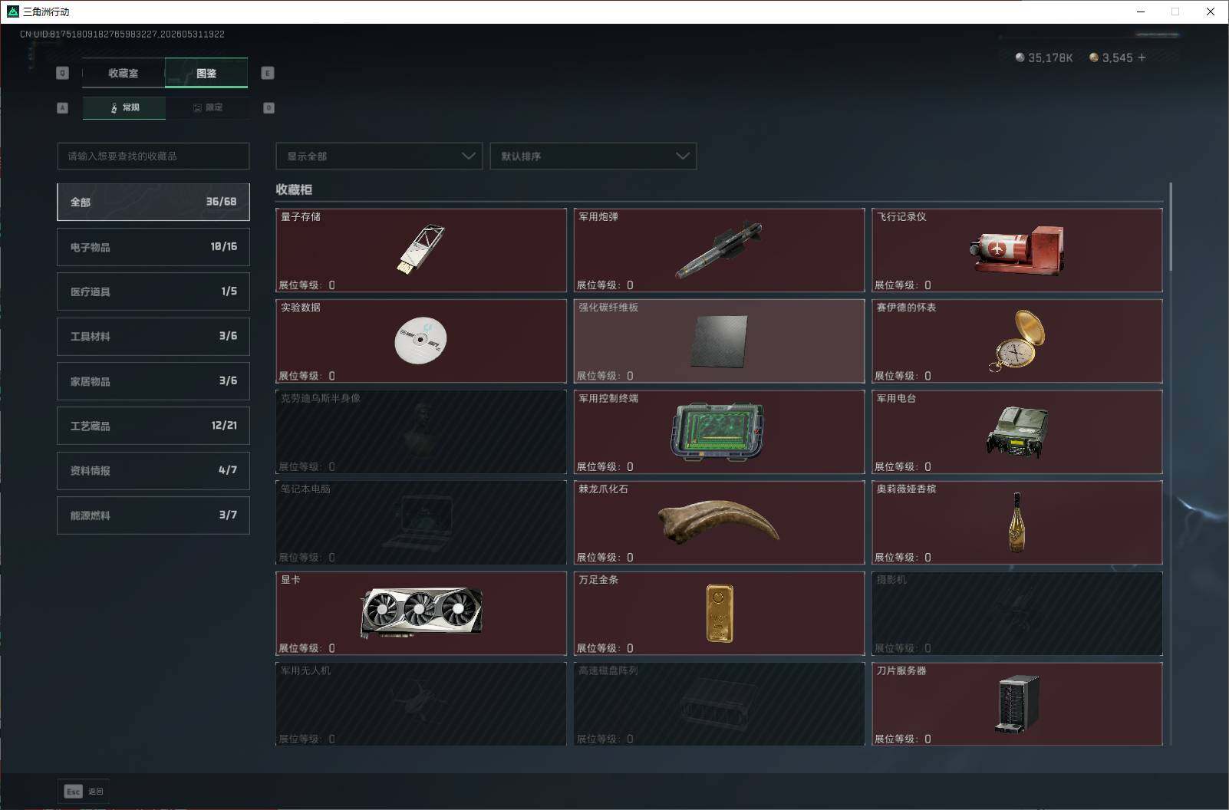The image size is (1229, 810).
Task: Click the 3,545 premium currency coin icon
Action: (1094, 58)
